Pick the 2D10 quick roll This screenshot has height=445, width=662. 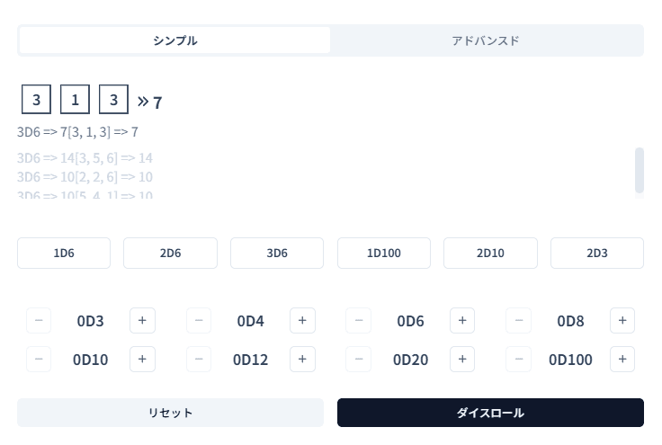point(490,253)
